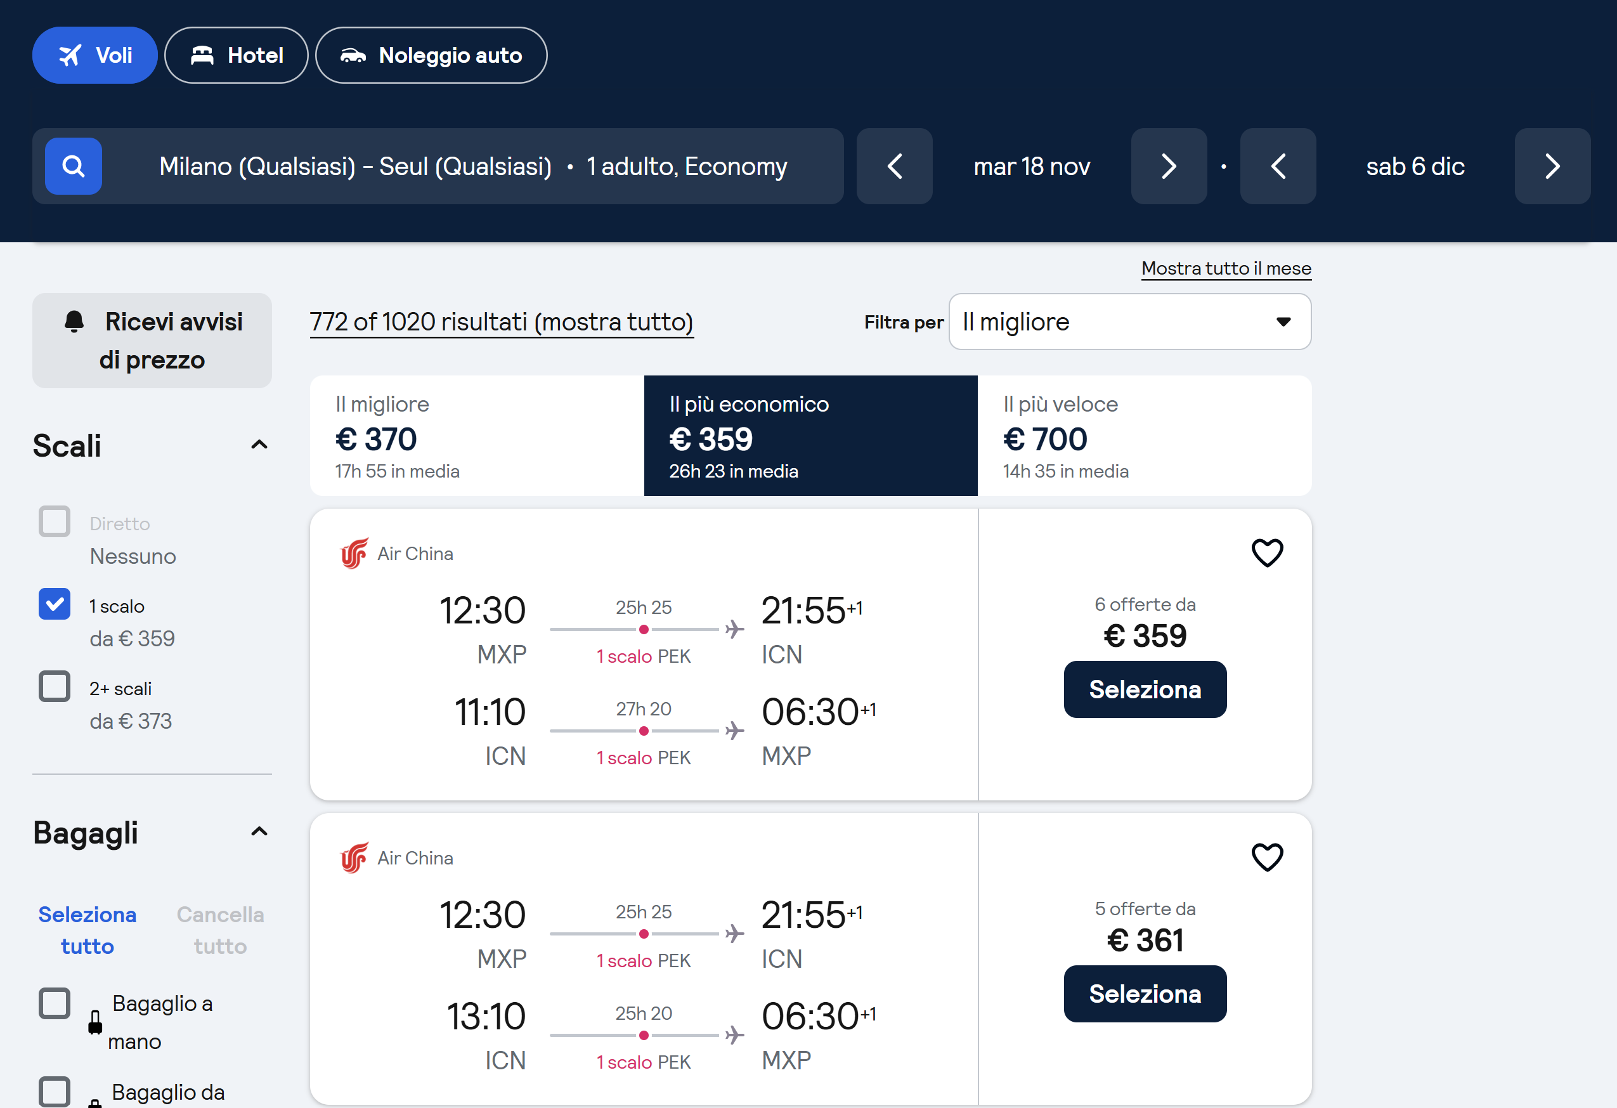Collapse the Scali filter section

[x=259, y=445]
